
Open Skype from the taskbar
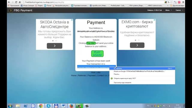tap(49, 106)
